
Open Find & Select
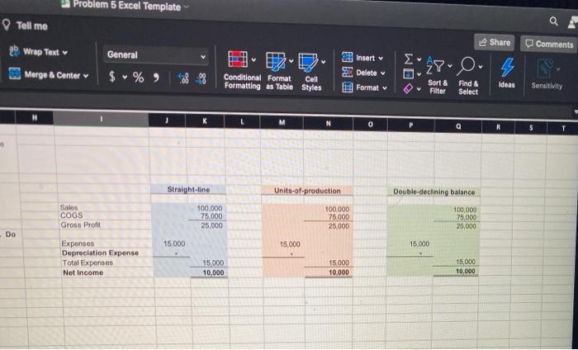468,77
